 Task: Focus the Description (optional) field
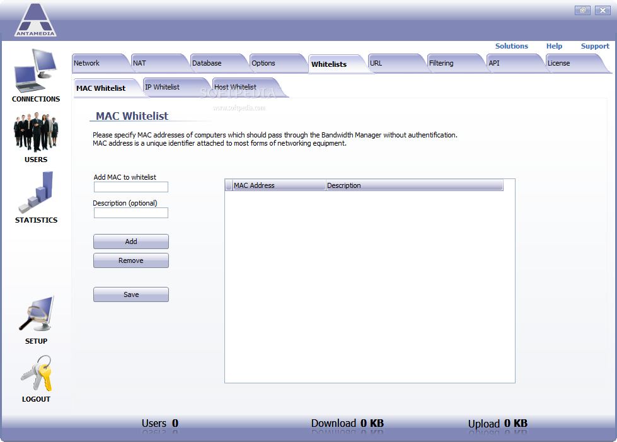click(x=131, y=213)
